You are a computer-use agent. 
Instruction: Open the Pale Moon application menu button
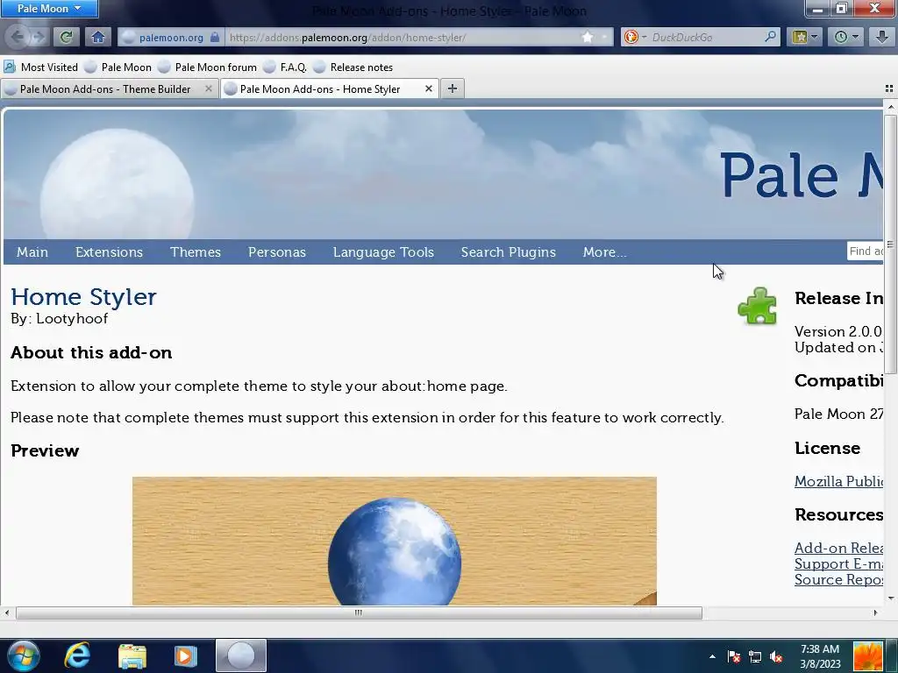pyautogui.click(x=49, y=9)
